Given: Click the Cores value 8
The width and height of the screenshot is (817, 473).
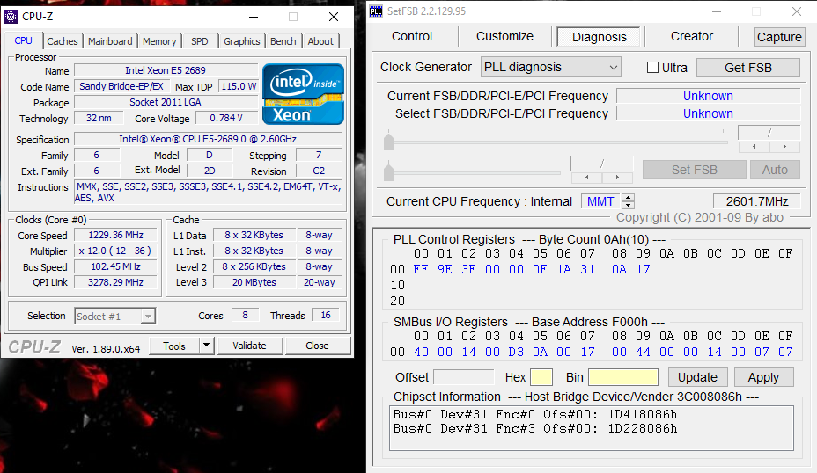Looking at the screenshot, I should click(245, 315).
